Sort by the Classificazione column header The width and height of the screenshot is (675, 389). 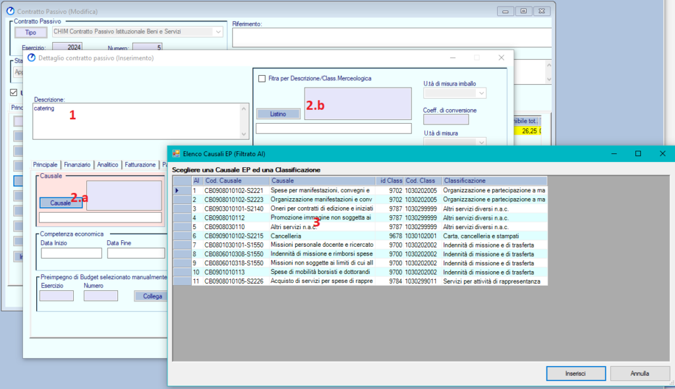(x=494, y=181)
